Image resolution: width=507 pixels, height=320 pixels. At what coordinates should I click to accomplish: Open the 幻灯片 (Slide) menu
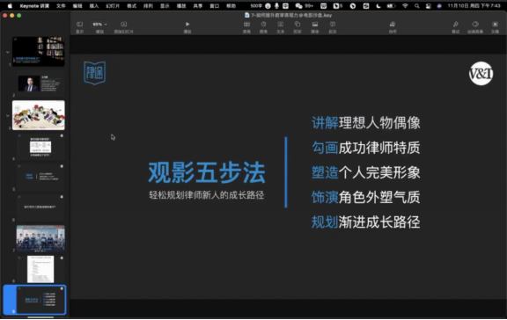(x=113, y=6)
